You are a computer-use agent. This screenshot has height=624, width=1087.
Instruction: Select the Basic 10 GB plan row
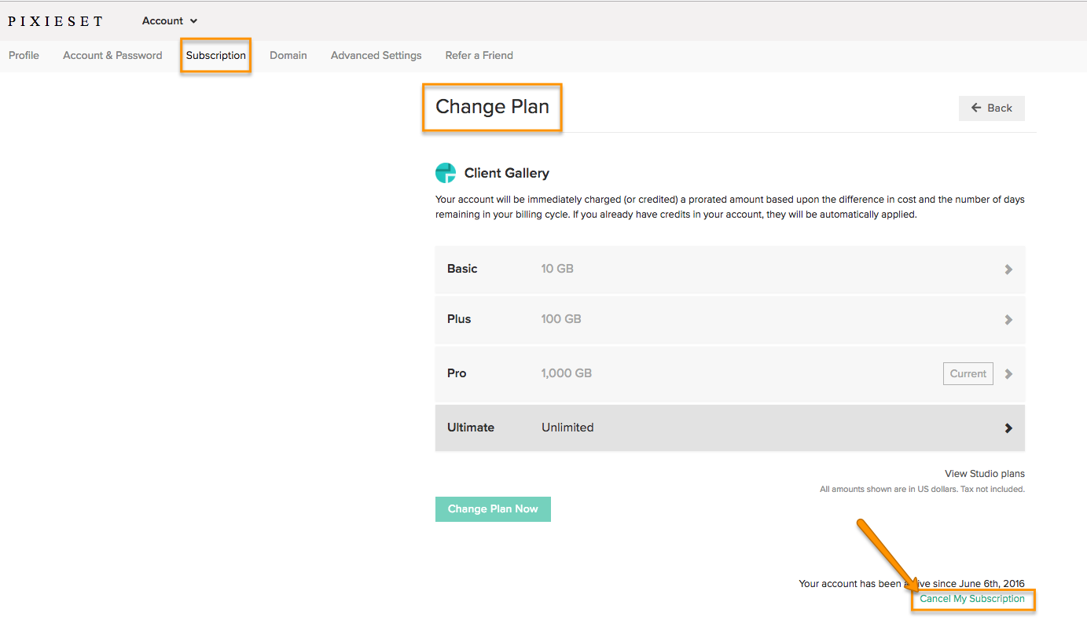[x=730, y=270]
